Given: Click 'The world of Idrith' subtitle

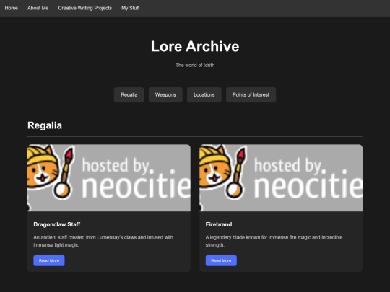Looking at the screenshot, I should point(195,66).
